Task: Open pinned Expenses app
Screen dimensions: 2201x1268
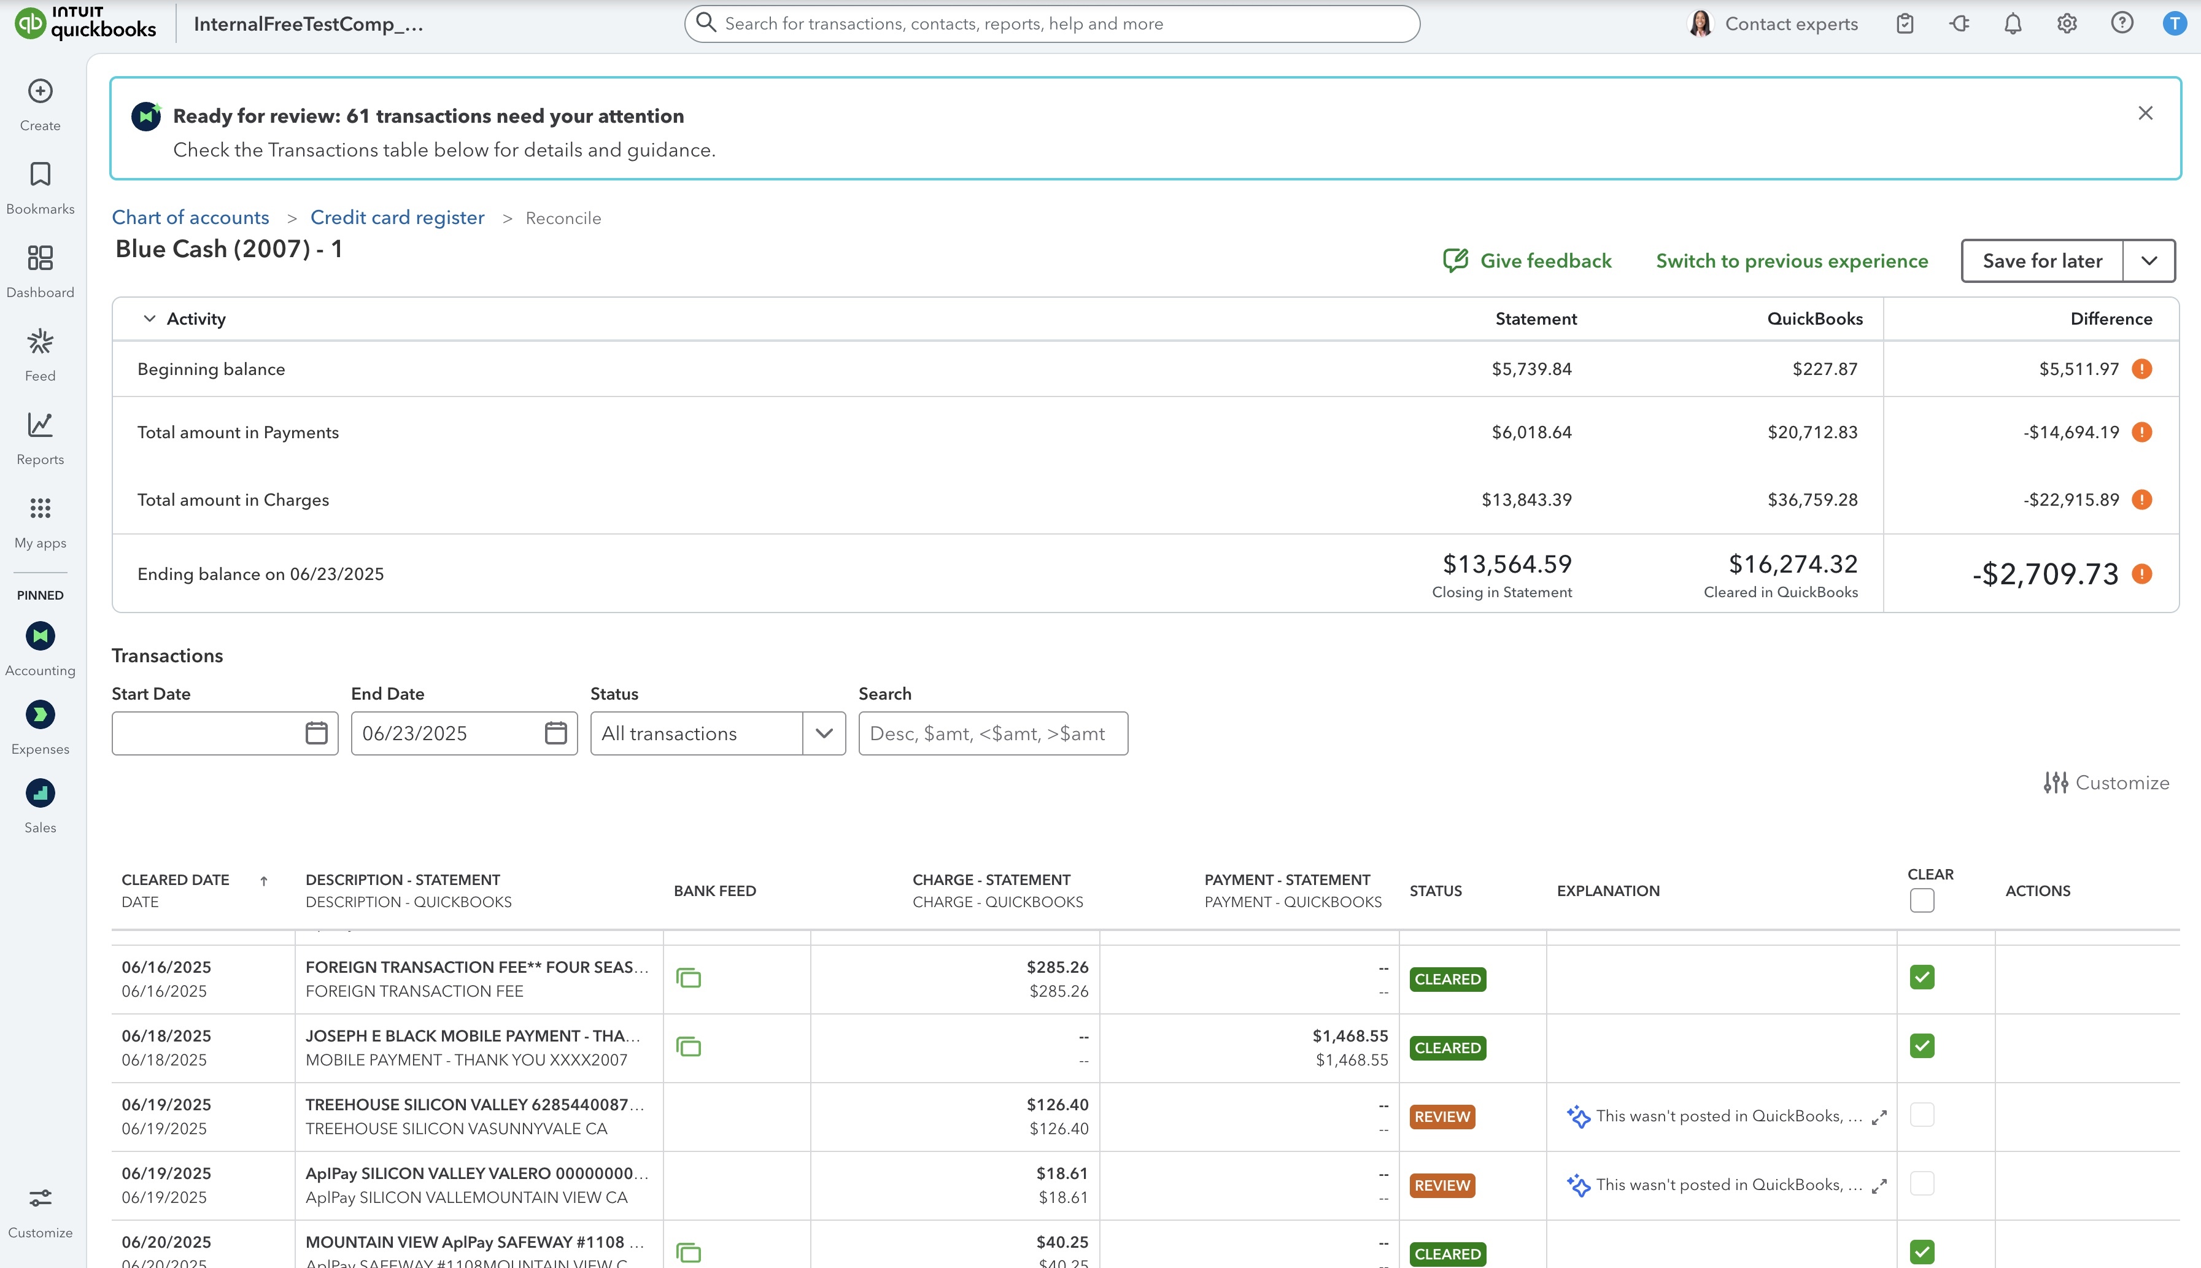Action: (40, 727)
